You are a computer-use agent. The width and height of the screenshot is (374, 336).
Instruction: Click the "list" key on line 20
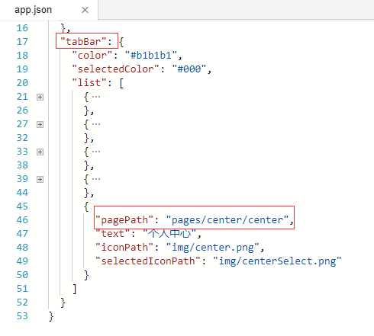click(89, 82)
